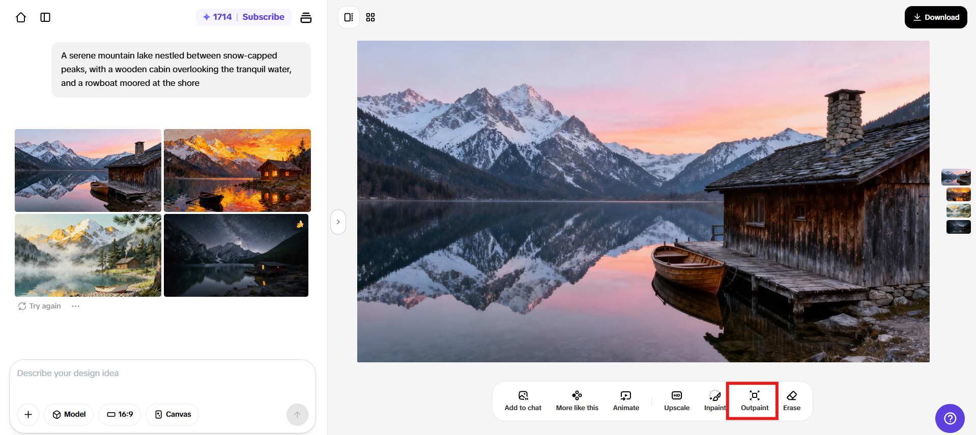The image size is (976, 435).
Task: Open the starry night lake thumbnail in chat
Action: point(236,255)
